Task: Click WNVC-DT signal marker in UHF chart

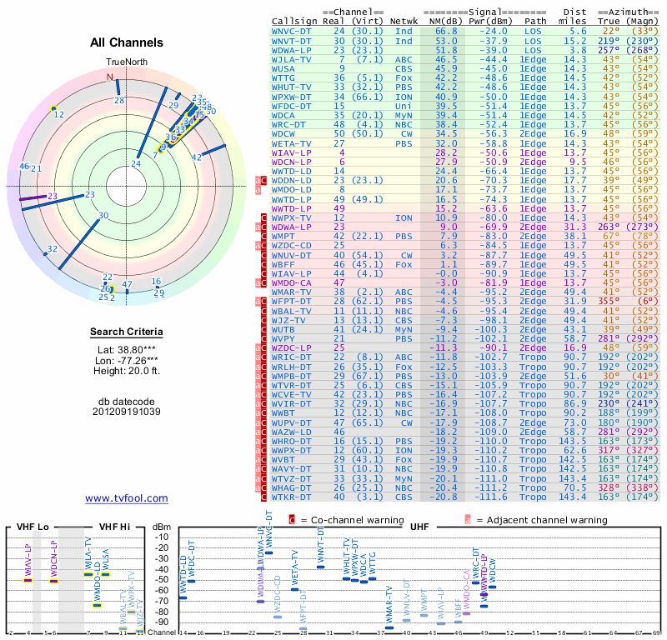Action: click(x=268, y=552)
